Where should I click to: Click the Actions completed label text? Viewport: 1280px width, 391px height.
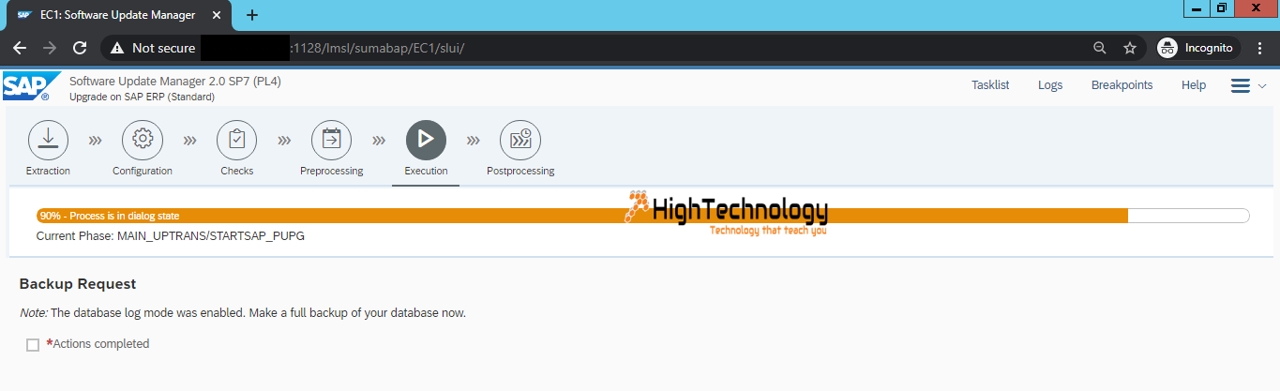[101, 344]
